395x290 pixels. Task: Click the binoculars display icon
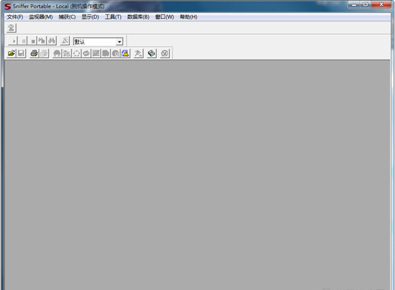tap(52, 41)
